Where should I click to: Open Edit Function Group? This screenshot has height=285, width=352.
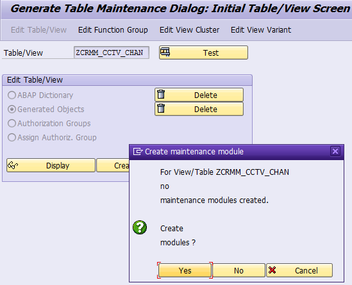tap(113, 30)
